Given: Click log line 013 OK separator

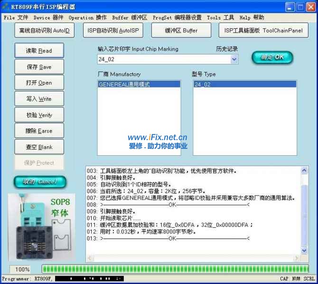Looking at the screenshot, I should pos(168,238).
